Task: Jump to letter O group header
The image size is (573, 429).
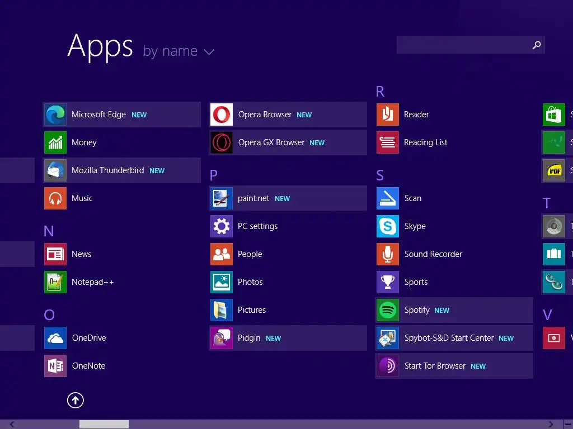Action: (49, 314)
